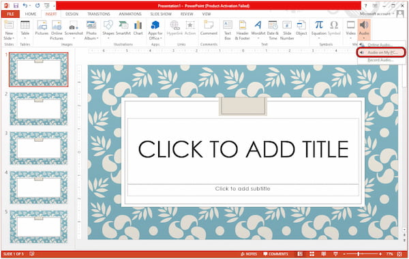Image resolution: width=409 pixels, height=259 pixels.
Task: Choose Audio on My PC menu option
Action: pos(381,52)
